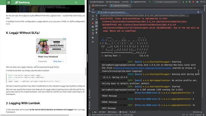Click the build hammer icon in toolbar
The width and height of the screenshot is (206, 116).
[x=150, y=2]
